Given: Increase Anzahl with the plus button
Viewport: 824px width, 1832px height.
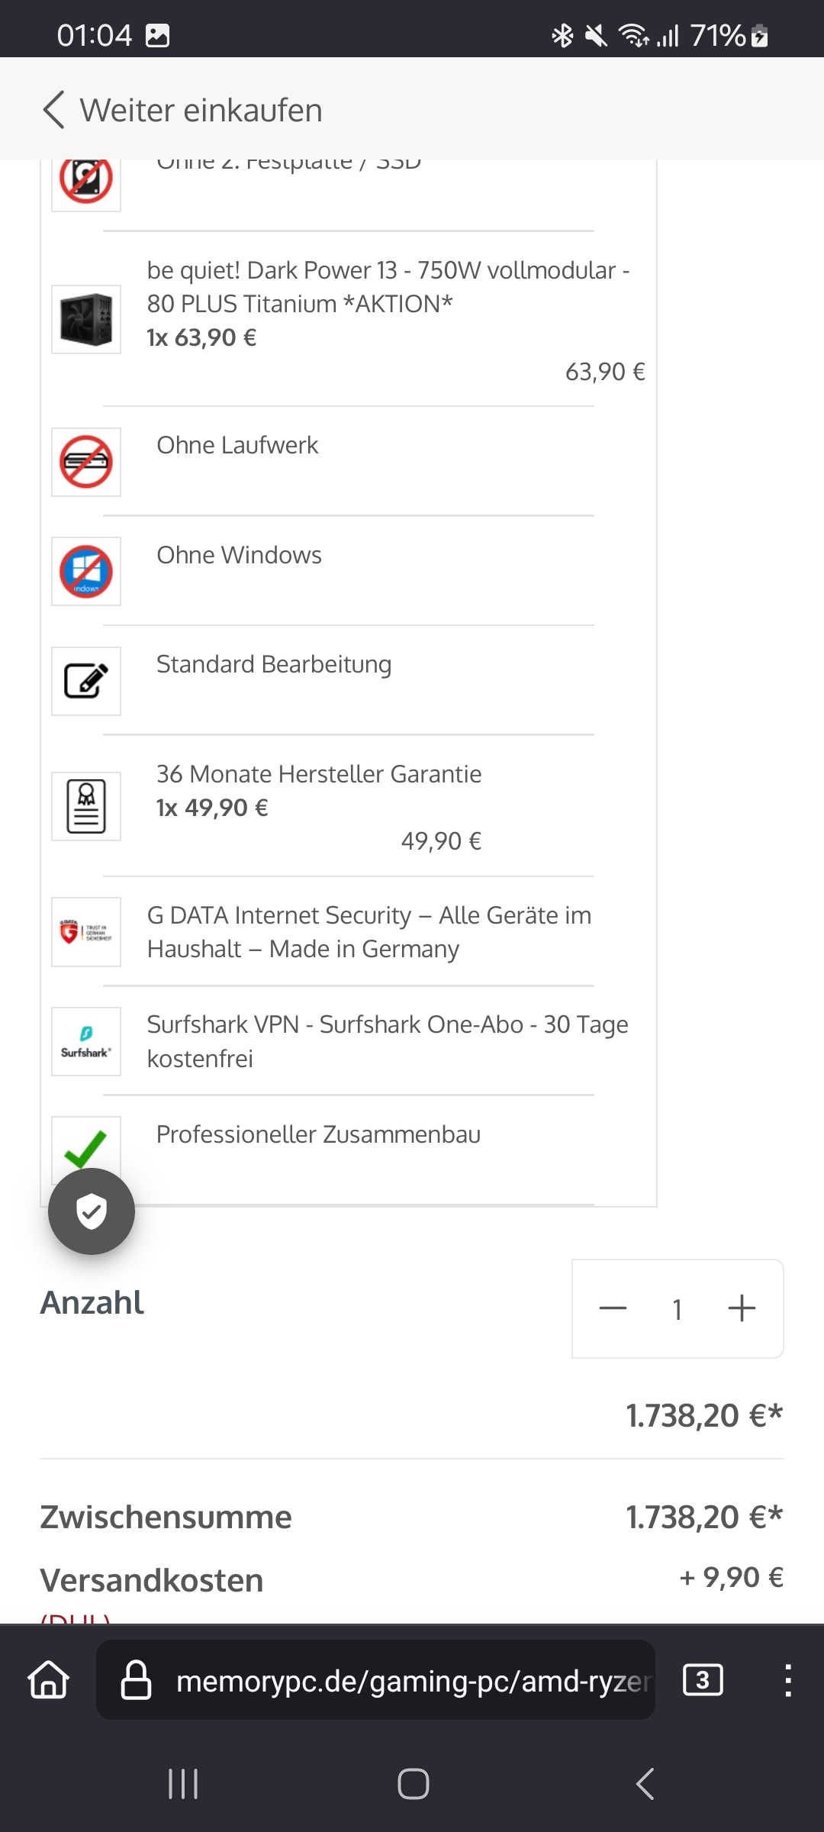Looking at the screenshot, I should (x=742, y=1308).
